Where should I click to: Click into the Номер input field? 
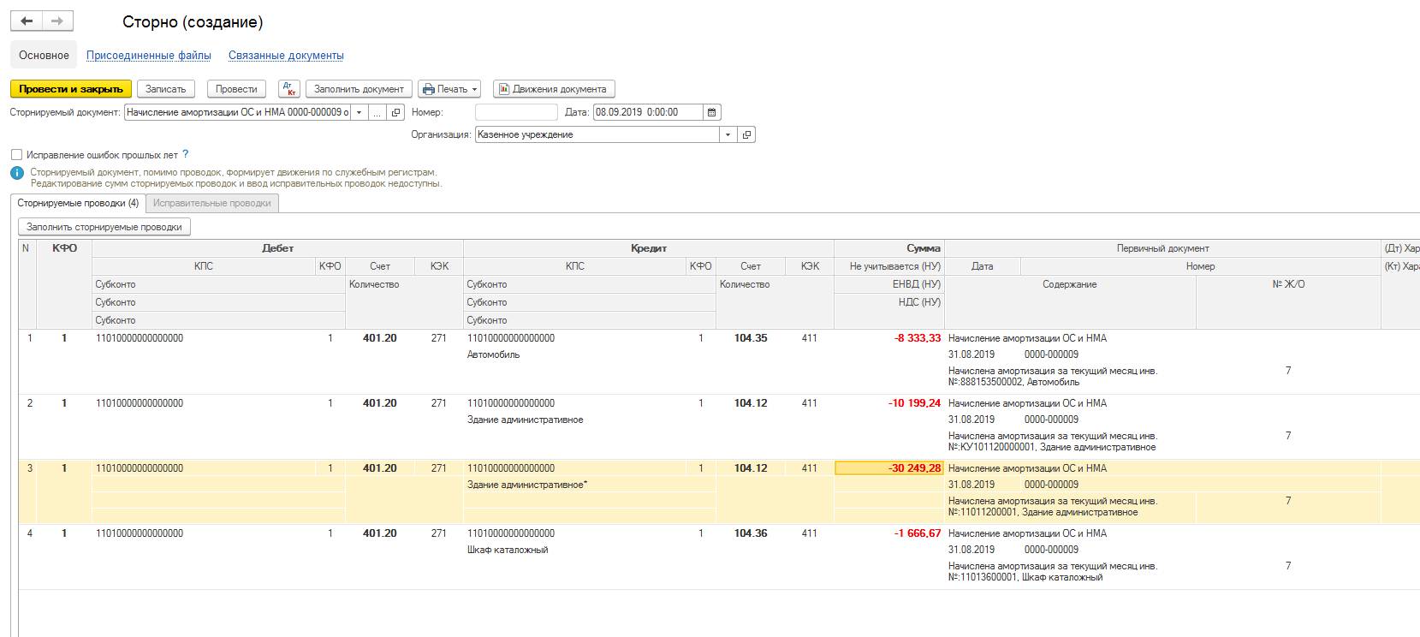tap(516, 112)
